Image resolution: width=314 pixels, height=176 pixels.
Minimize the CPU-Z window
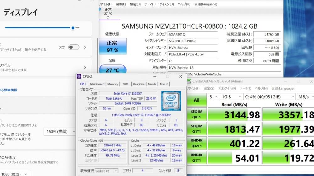tap(154, 77)
